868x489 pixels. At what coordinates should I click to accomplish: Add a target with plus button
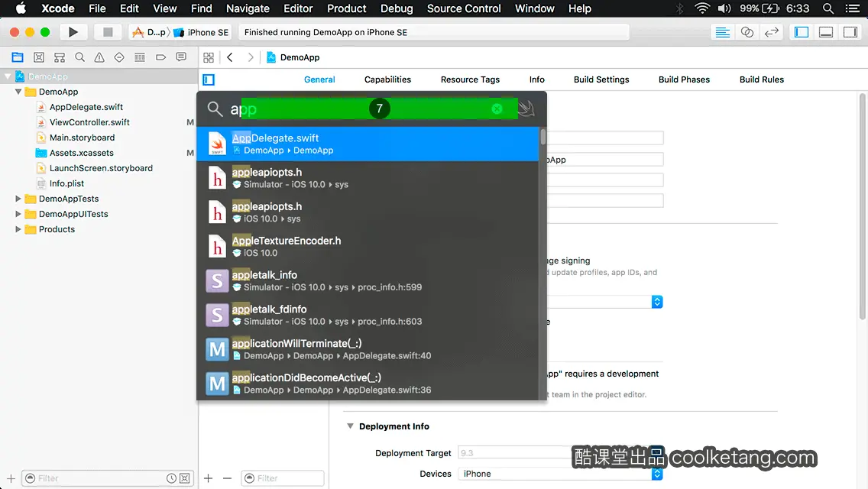click(208, 478)
